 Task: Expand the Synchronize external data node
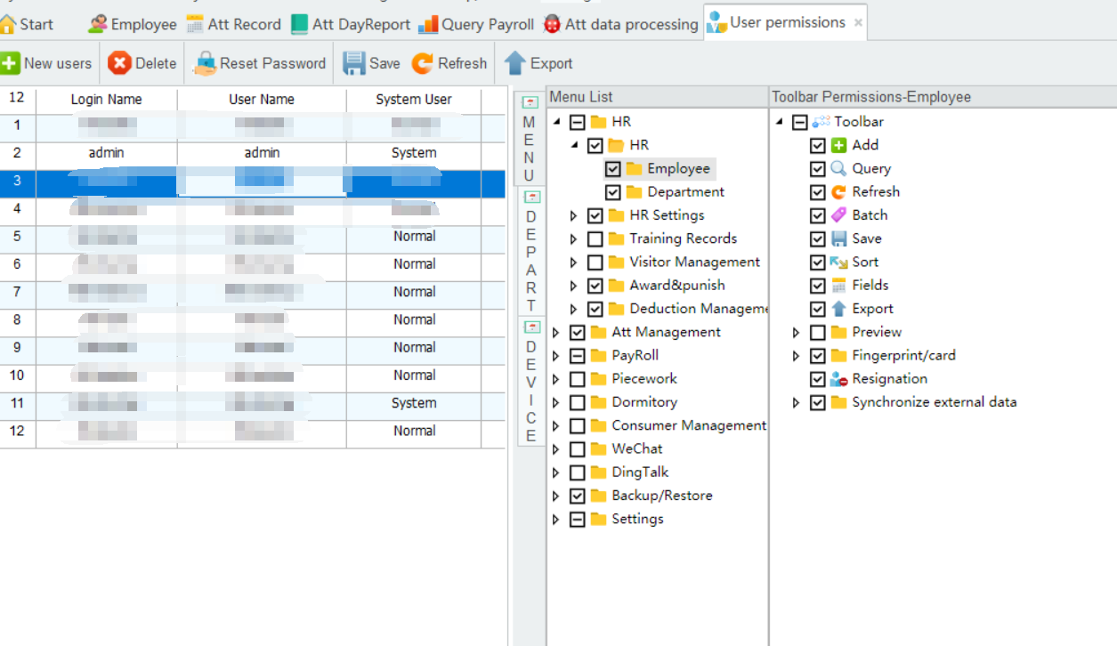pos(796,403)
